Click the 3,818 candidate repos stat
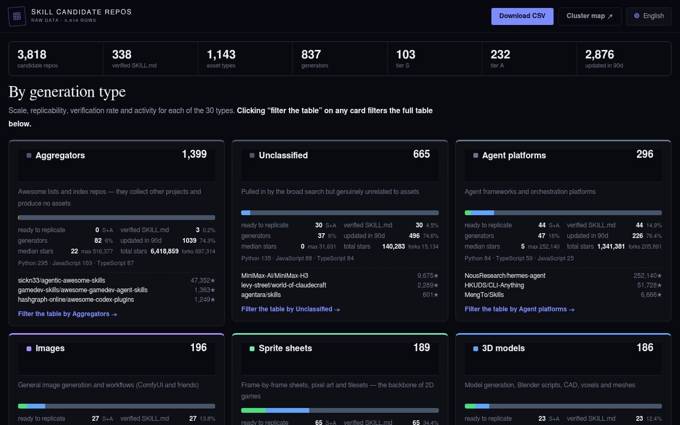 pyautogui.click(x=56, y=59)
